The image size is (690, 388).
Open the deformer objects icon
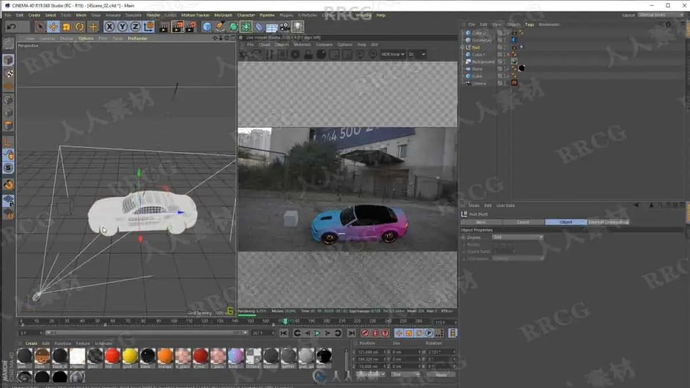pos(259,26)
